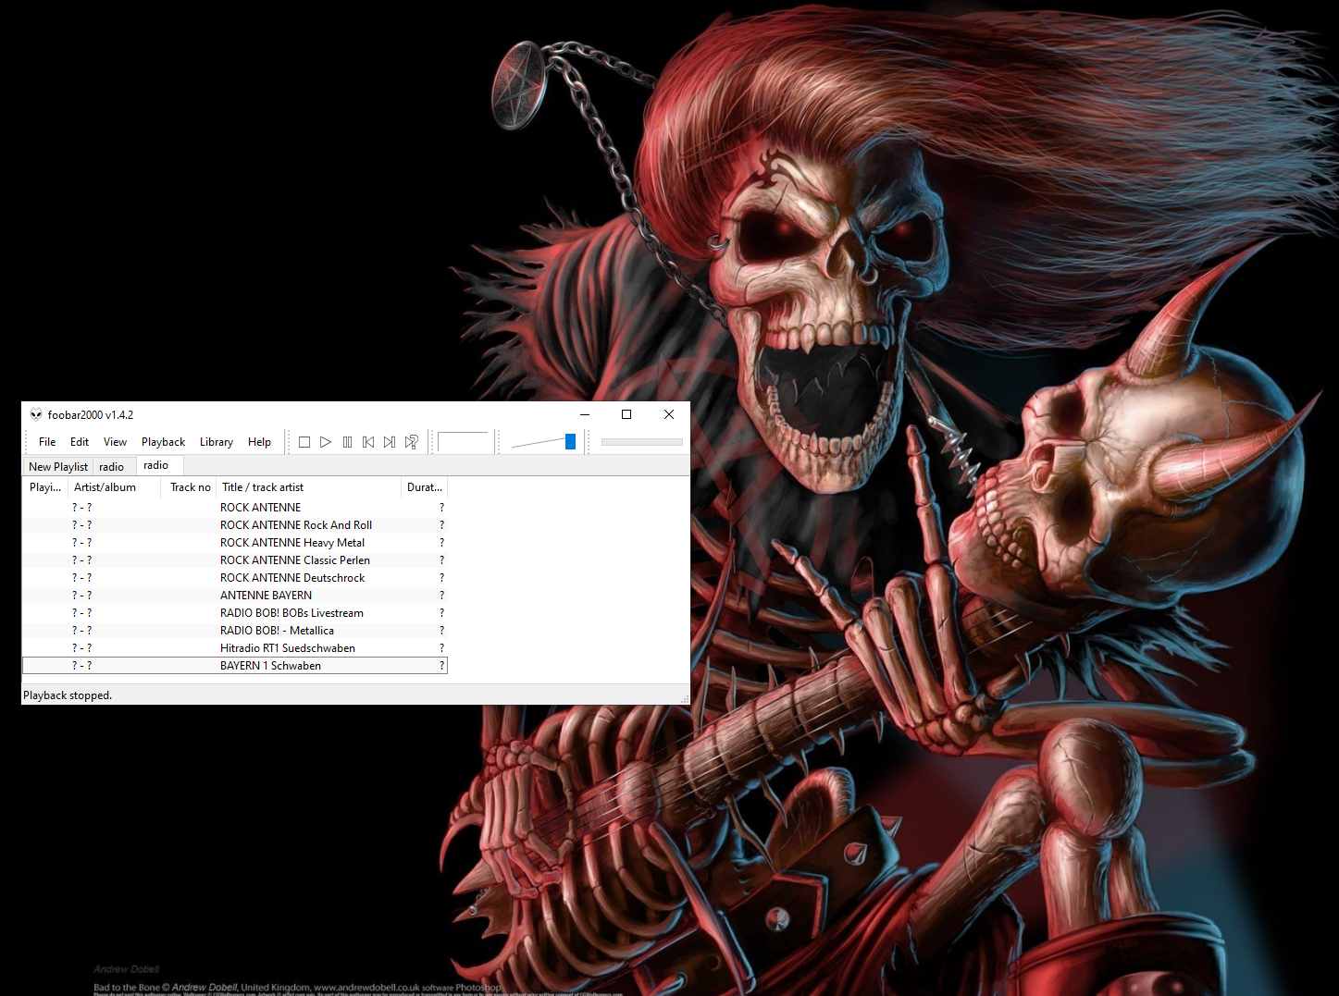The height and width of the screenshot is (996, 1339).
Task: Click the Playi... column header
Action: pos(45,487)
